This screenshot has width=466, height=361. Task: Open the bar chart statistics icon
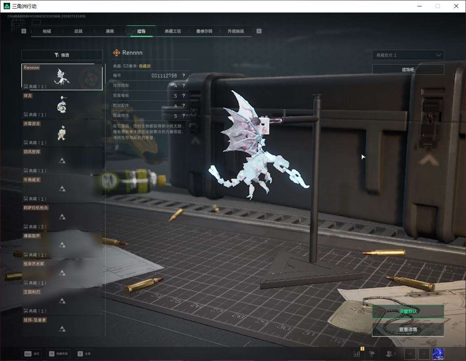(357, 354)
